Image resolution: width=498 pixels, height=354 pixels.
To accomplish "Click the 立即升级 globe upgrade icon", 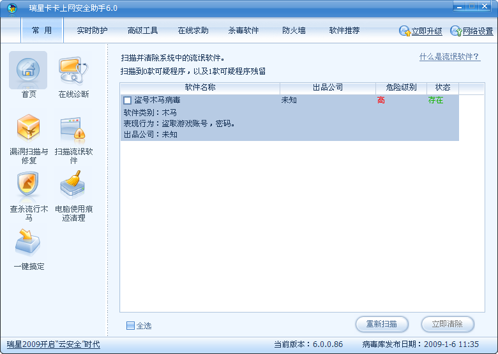I will 405,31.
